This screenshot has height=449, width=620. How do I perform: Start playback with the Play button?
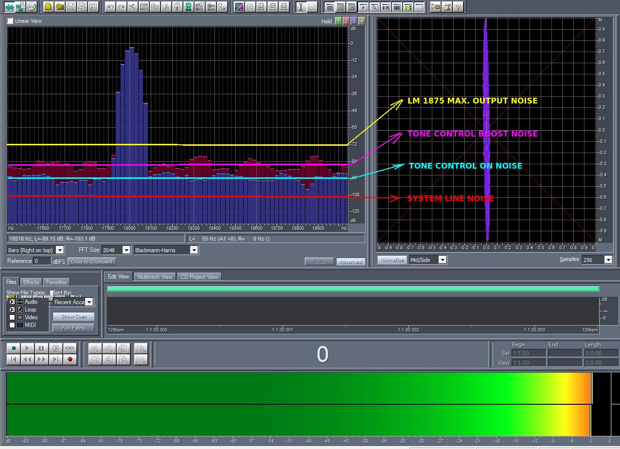pos(28,348)
